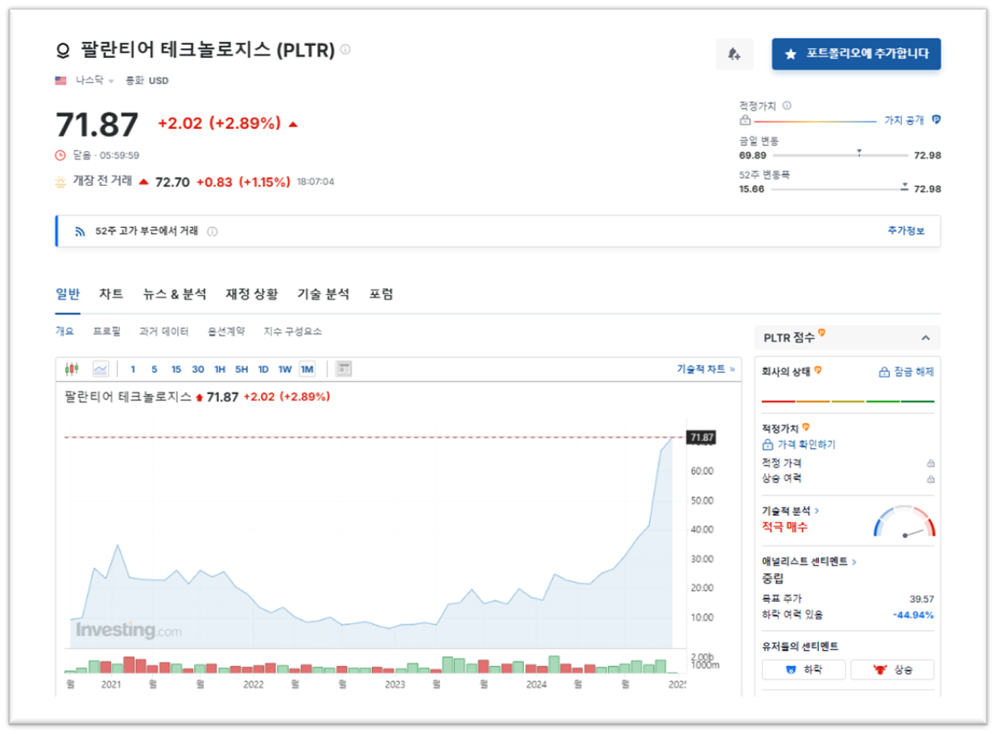Set chart interval to 1 minute
The width and height of the screenshot is (996, 734).
point(132,369)
